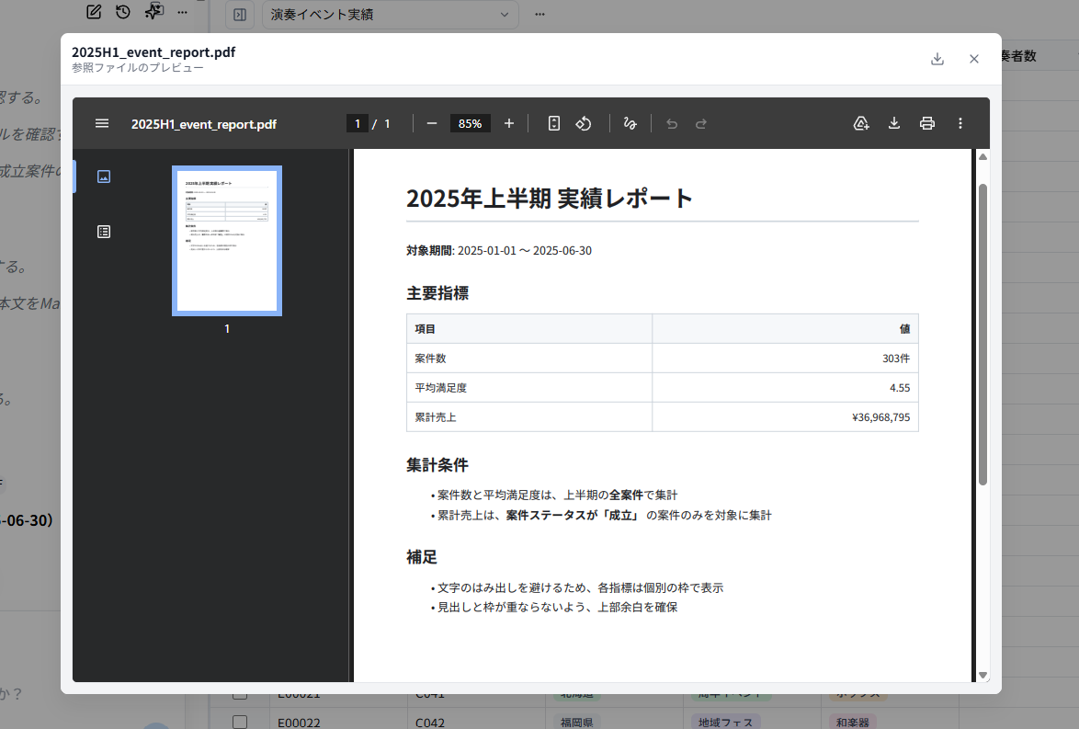Open the ellipsis menu next to pin
Viewport: 1079px width, 729px height.
182,12
